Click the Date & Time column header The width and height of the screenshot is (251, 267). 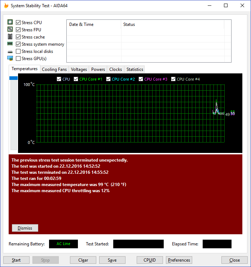pyautogui.click(x=94, y=24)
